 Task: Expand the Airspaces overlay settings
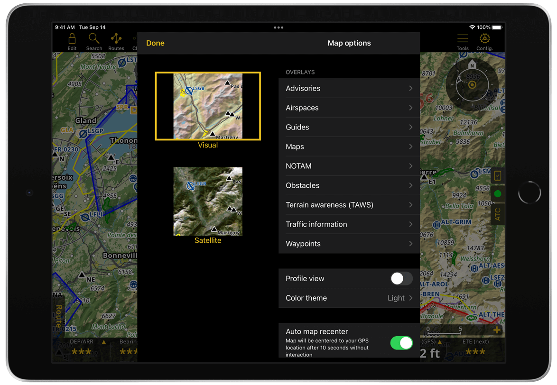click(349, 108)
